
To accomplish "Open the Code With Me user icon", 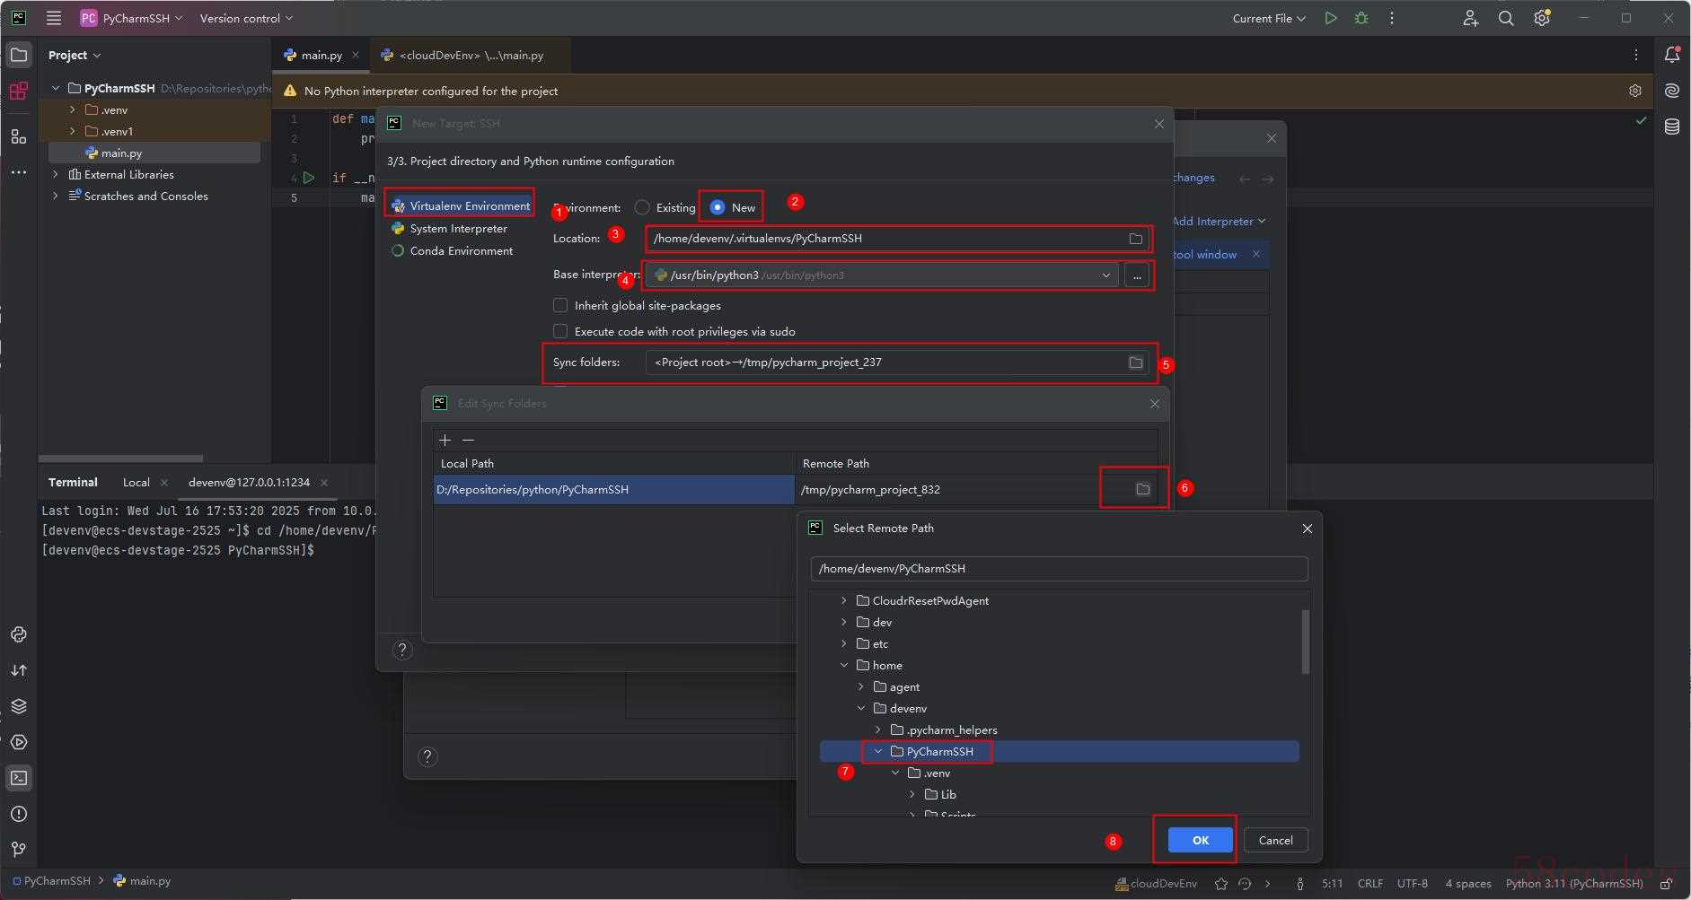I will pyautogui.click(x=1470, y=18).
